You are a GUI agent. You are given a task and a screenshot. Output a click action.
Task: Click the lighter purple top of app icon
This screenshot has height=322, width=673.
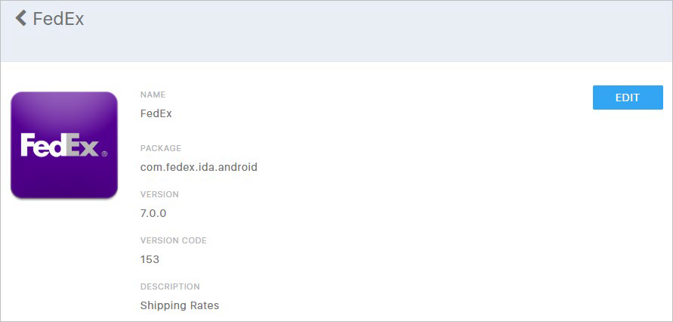pyautogui.click(x=64, y=107)
